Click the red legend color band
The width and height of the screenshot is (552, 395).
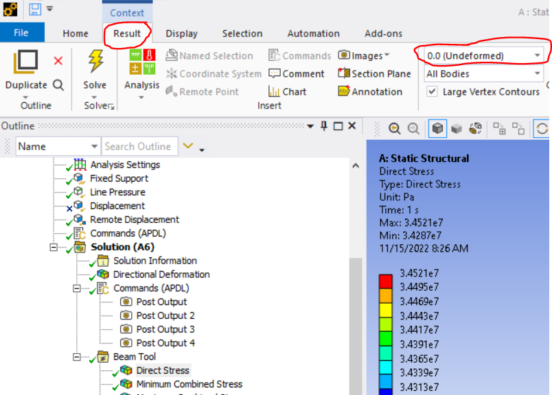[x=385, y=281]
